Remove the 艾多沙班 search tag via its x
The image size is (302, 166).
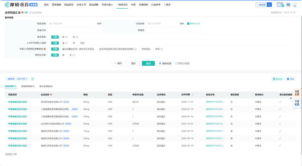[27, 79]
